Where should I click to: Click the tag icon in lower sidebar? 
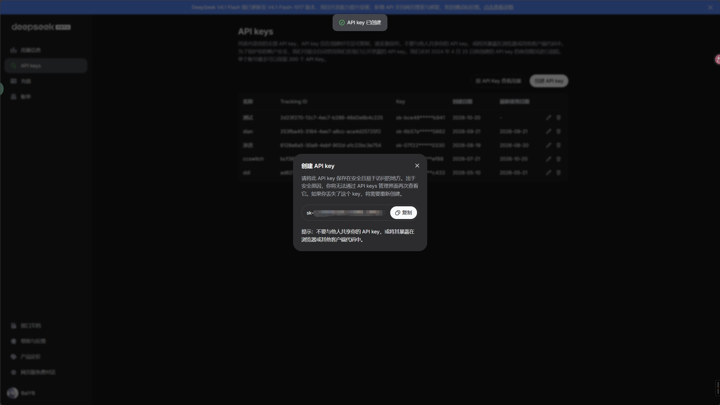coord(14,357)
